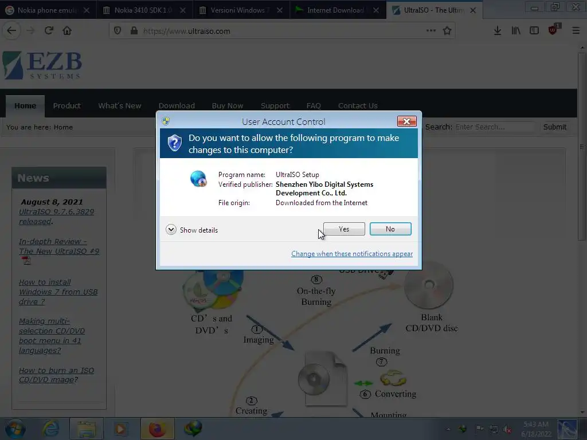The image size is (587, 440).
Task: Expand the Show details chevron
Action: (x=171, y=230)
